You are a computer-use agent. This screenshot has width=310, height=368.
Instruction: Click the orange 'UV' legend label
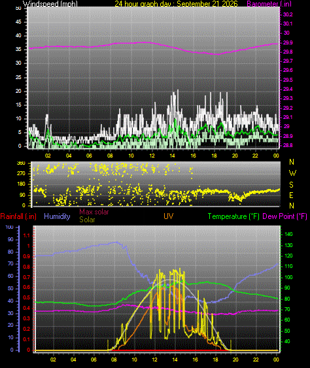pos(168,216)
